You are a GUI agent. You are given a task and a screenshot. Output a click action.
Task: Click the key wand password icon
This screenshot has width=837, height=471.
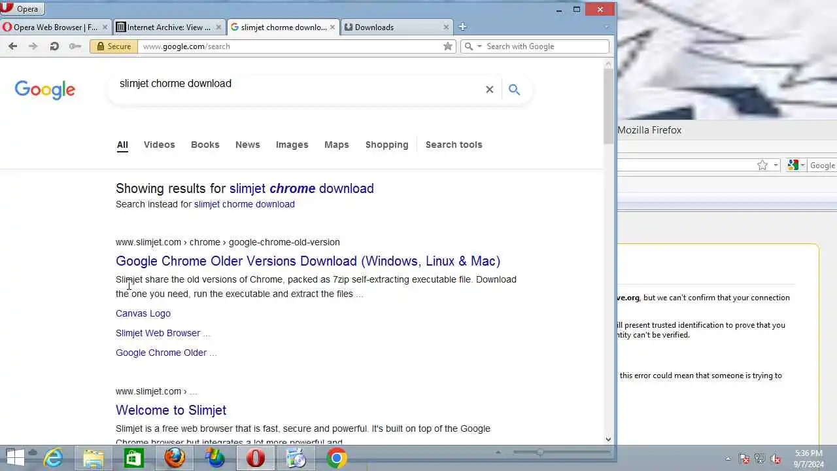[x=75, y=46]
